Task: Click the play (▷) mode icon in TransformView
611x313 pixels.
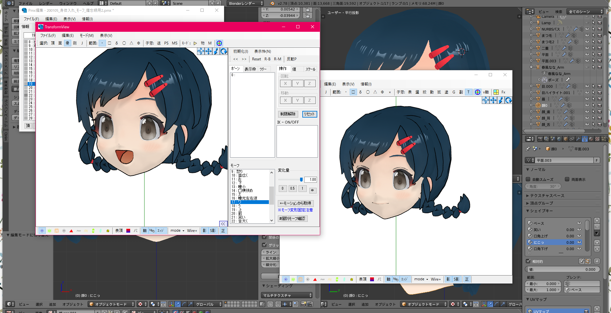Action: click(x=195, y=43)
